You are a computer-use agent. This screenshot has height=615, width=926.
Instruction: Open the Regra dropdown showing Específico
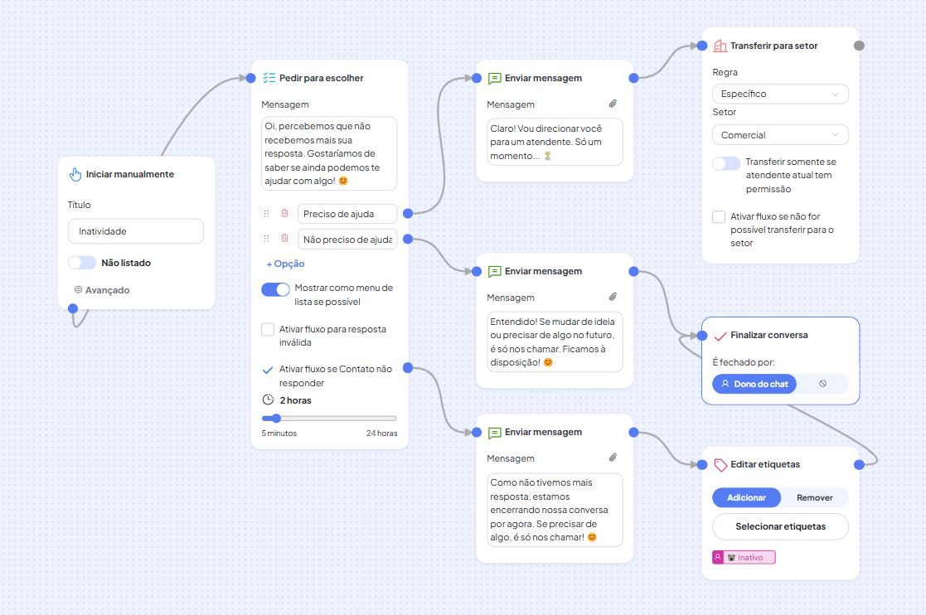point(780,94)
